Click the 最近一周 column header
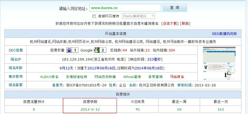The width and height of the screenshot is (248, 114). point(179,102)
